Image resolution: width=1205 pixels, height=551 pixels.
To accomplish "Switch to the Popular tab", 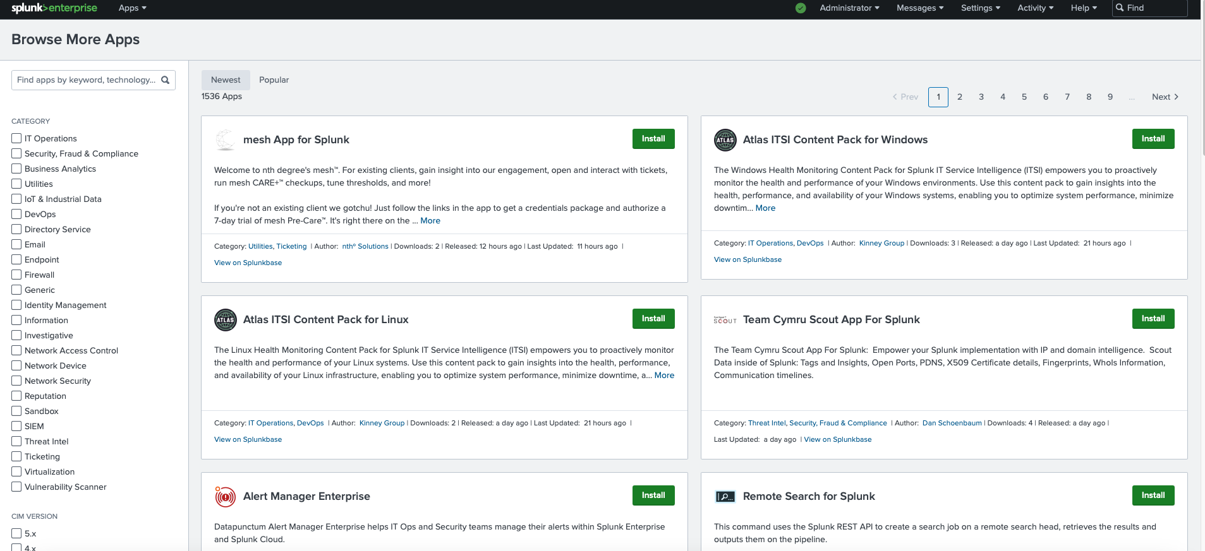I will [274, 80].
